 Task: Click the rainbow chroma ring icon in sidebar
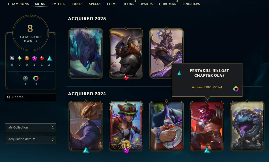point(36,78)
